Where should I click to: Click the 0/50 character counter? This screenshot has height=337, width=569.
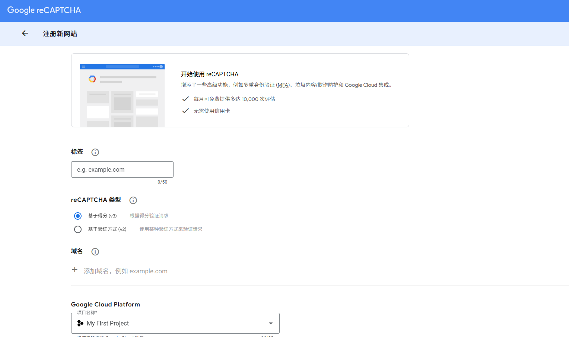163,182
